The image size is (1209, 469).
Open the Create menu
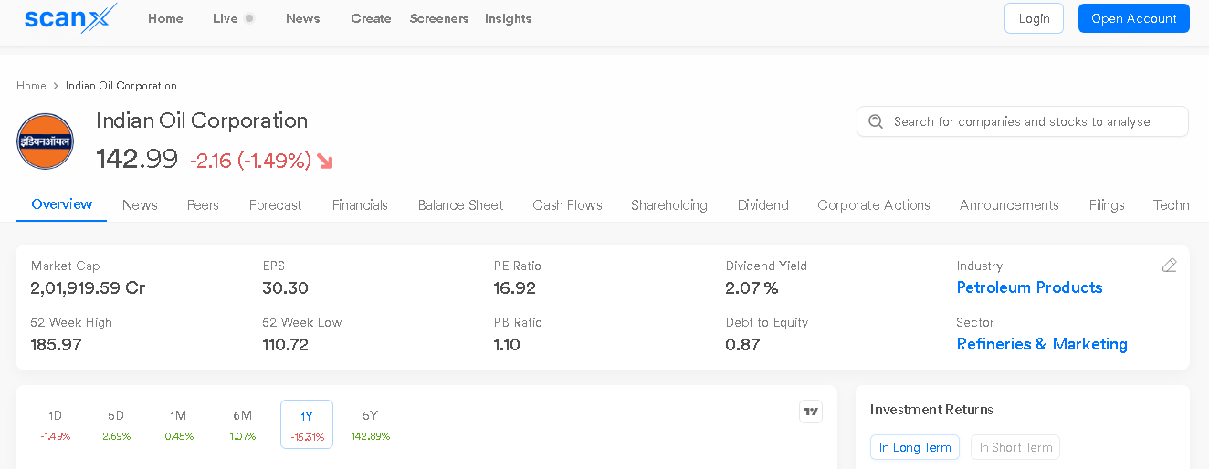pyautogui.click(x=371, y=18)
